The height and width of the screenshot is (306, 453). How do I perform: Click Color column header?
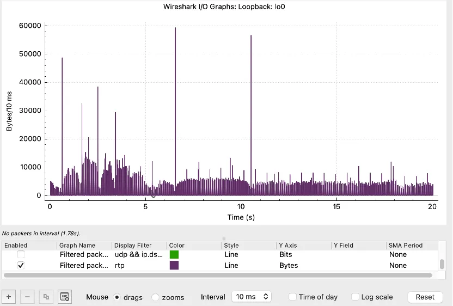click(x=194, y=246)
